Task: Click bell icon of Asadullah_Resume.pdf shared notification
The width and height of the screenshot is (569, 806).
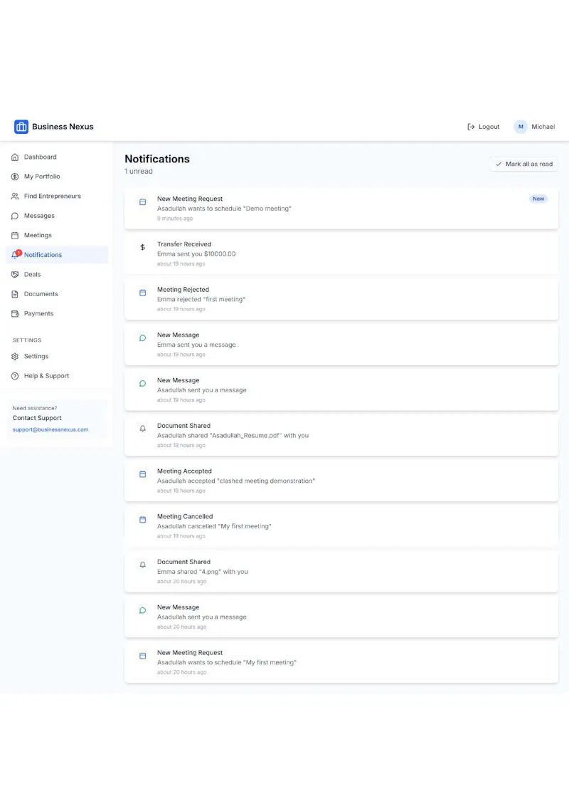Action: tap(143, 429)
